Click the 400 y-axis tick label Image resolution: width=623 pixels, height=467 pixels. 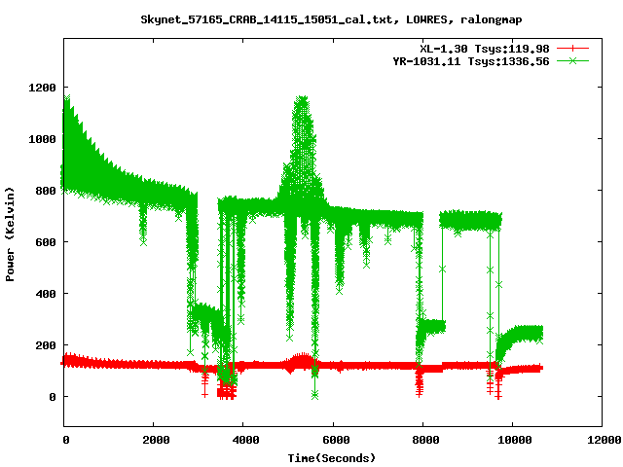pos(46,294)
